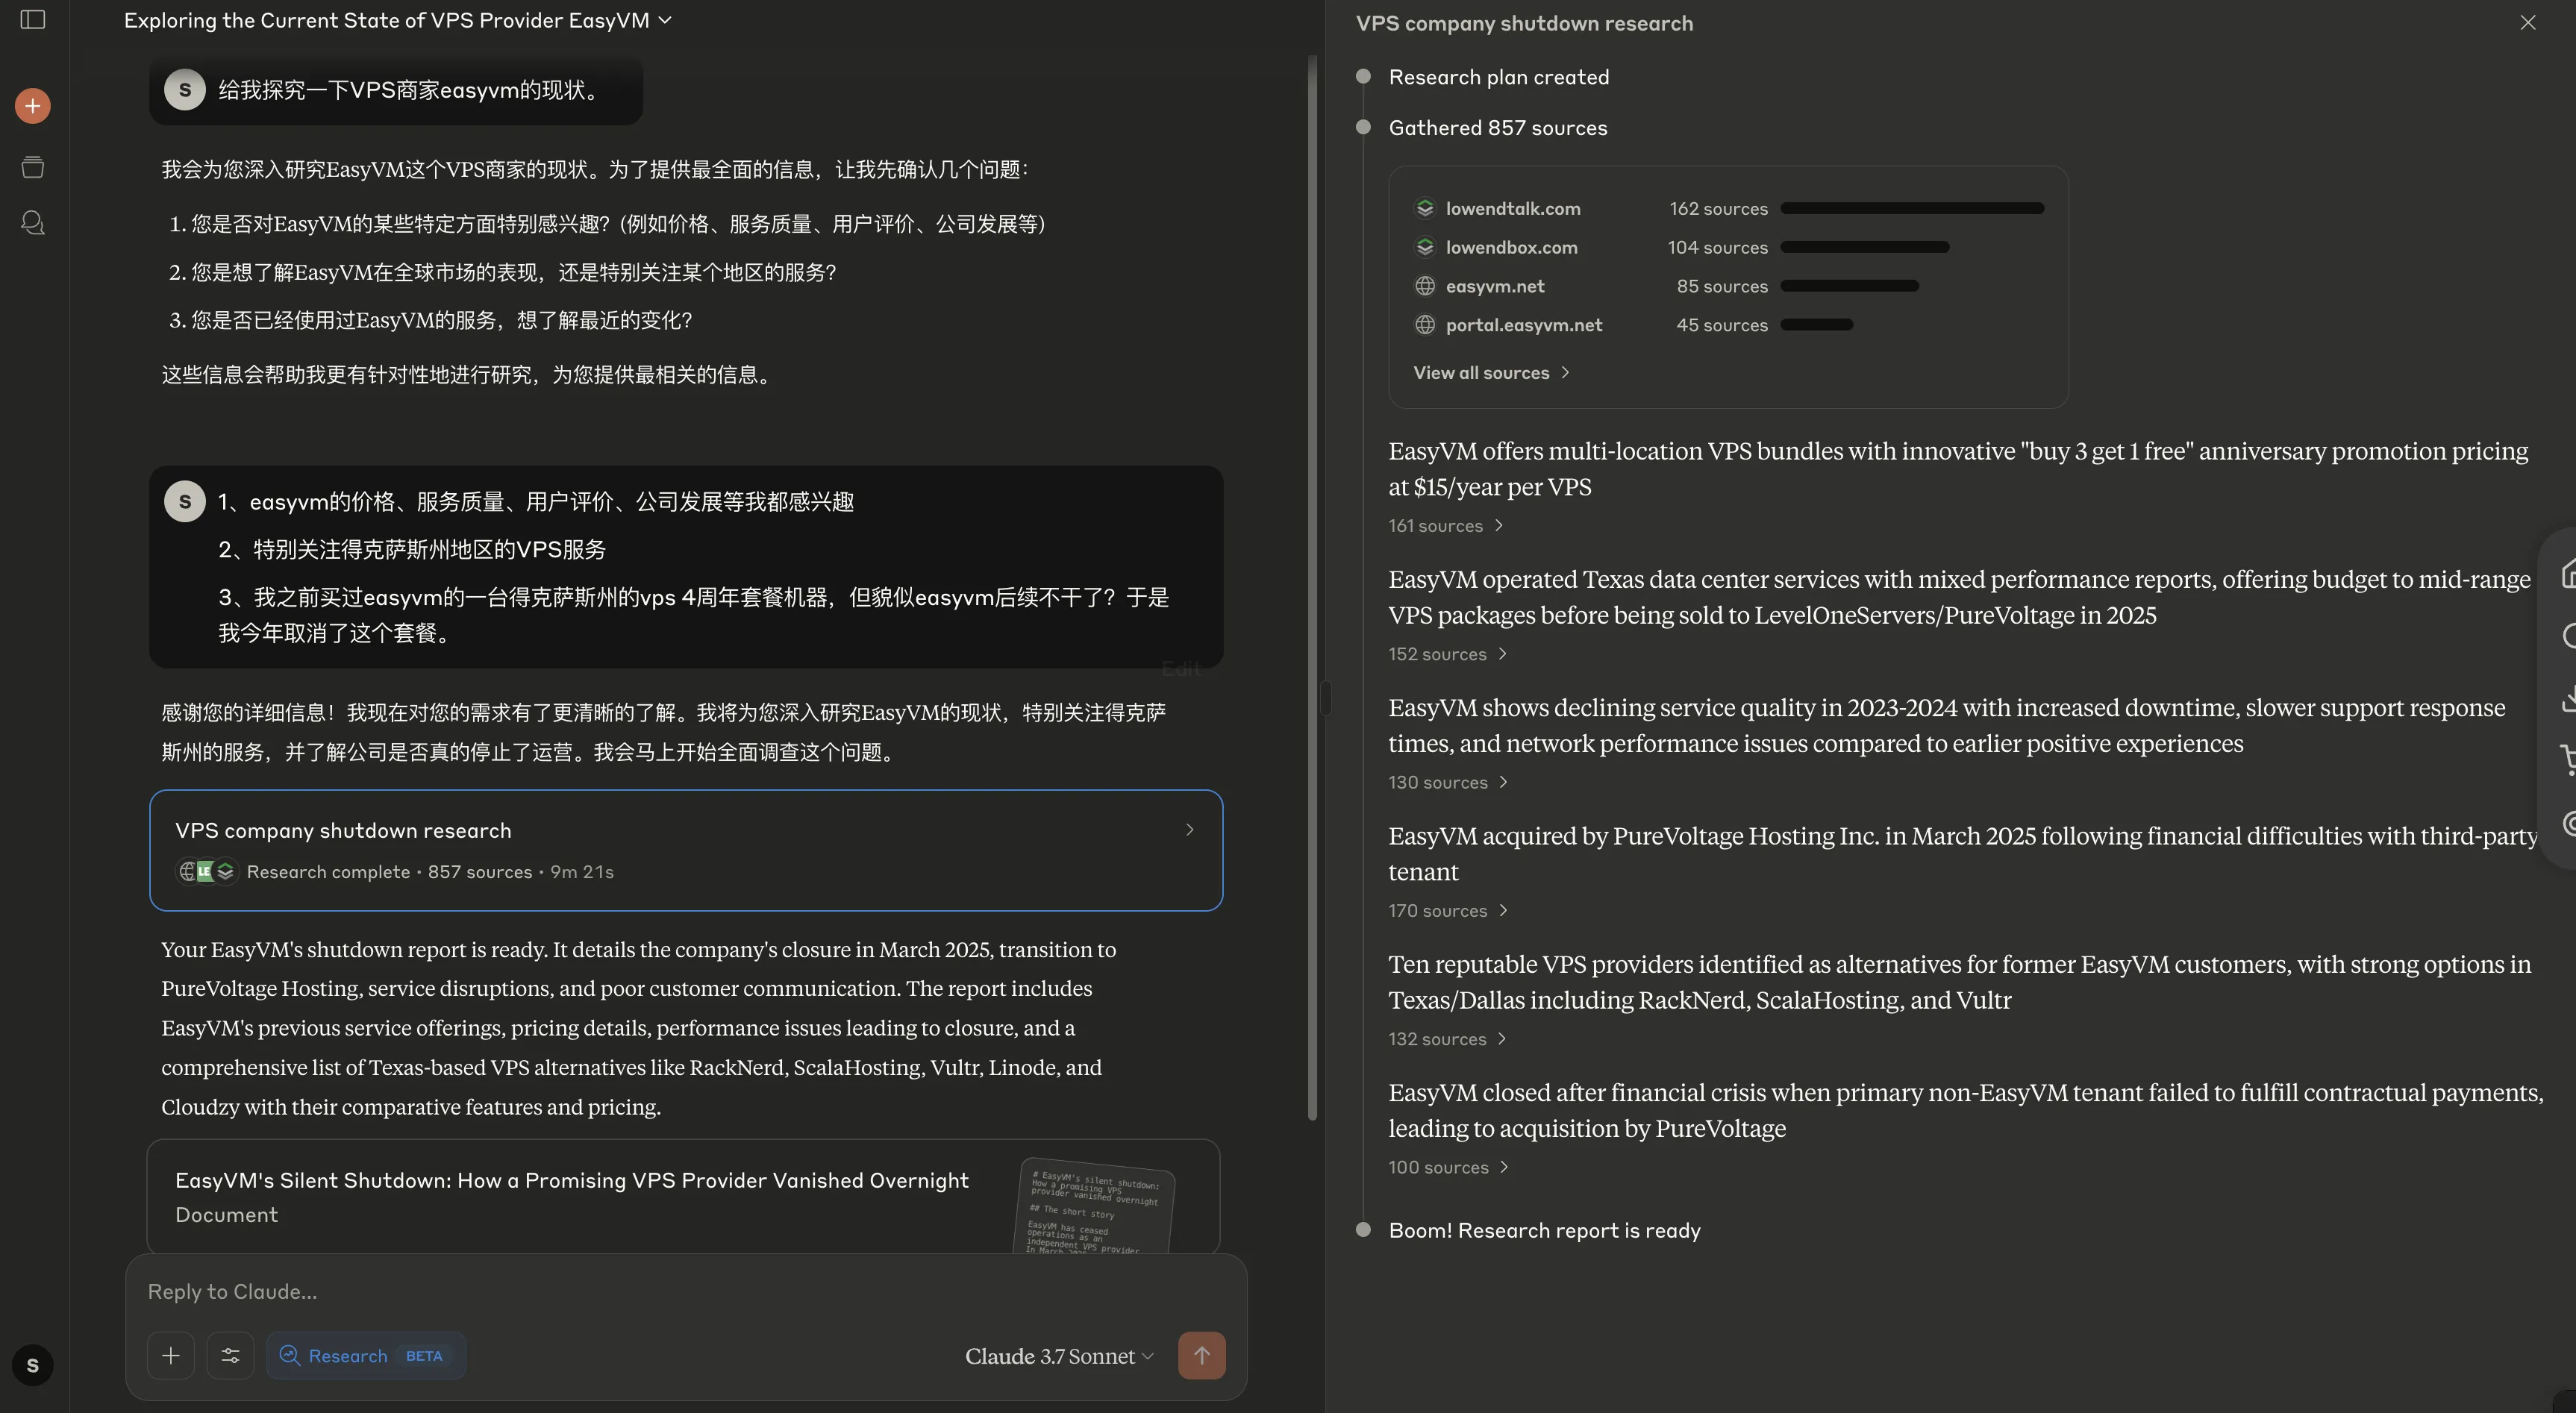Screen dimensions: 2576x1413
Task: Click the lowendtalk.com sources progress bar
Action: coord(1912,208)
